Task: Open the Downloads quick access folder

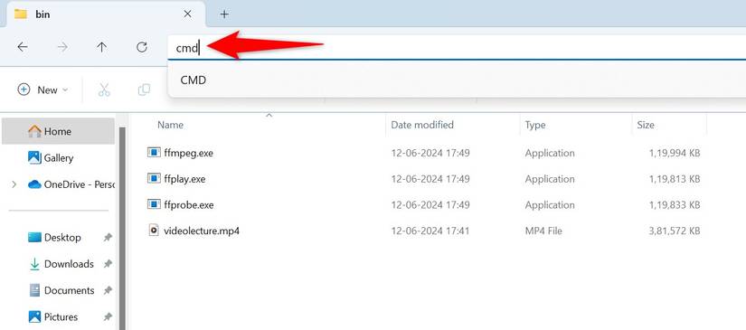Action: point(61,264)
